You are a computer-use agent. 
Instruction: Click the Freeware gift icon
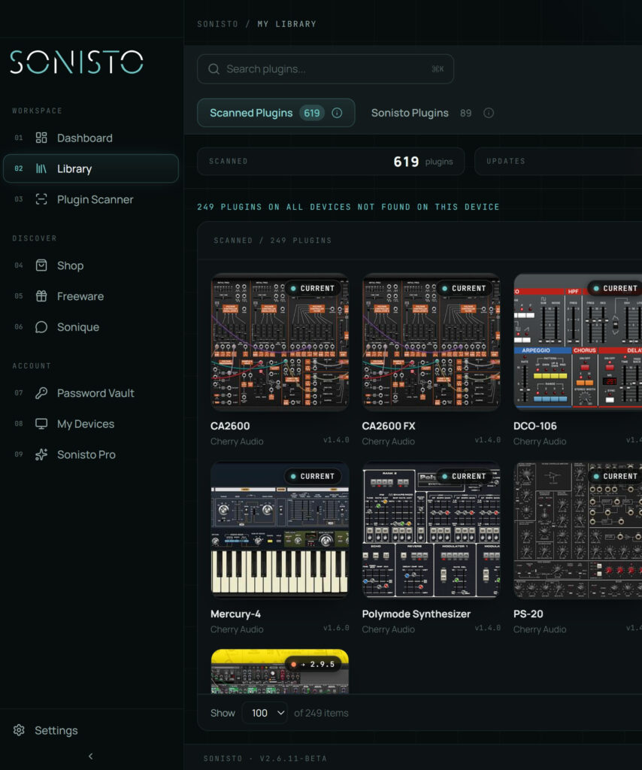41,296
